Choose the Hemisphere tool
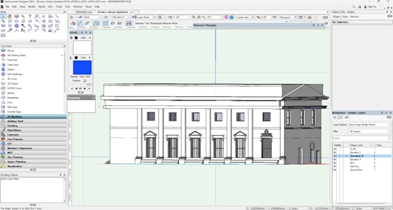The width and height of the screenshot is (393, 210). click(x=13, y=97)
